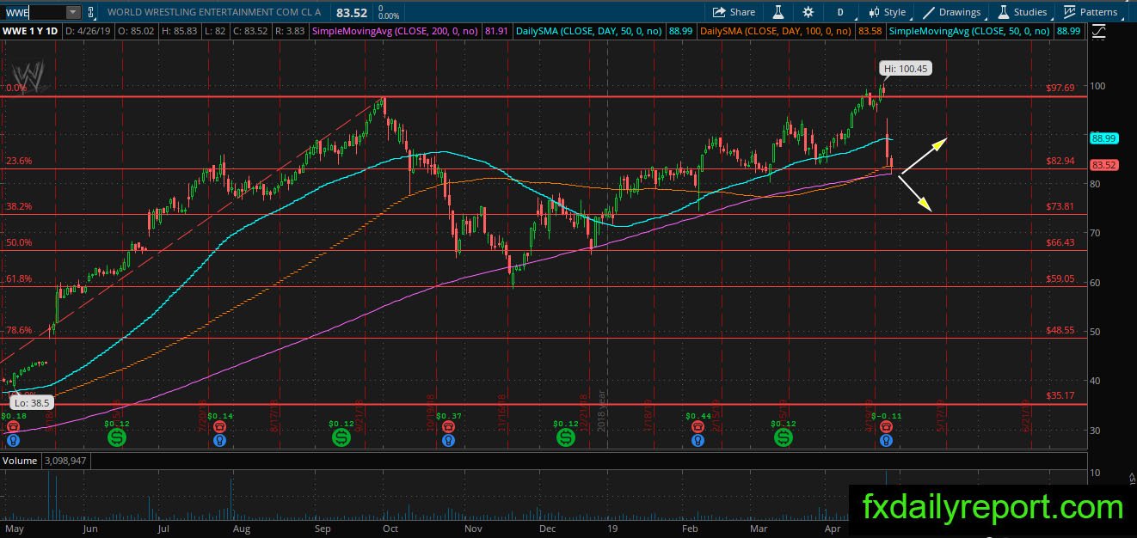This screenshot has width=1137, height=538.
Task: Click the 78.6% retracement label
Action: pos(19,330)
